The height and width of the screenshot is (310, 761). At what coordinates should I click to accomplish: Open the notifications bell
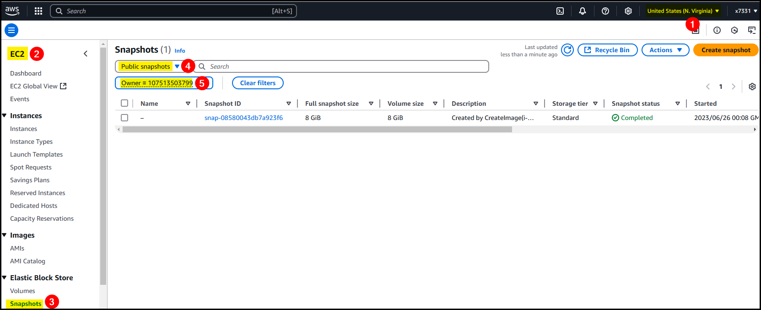(x=583, y=11)
